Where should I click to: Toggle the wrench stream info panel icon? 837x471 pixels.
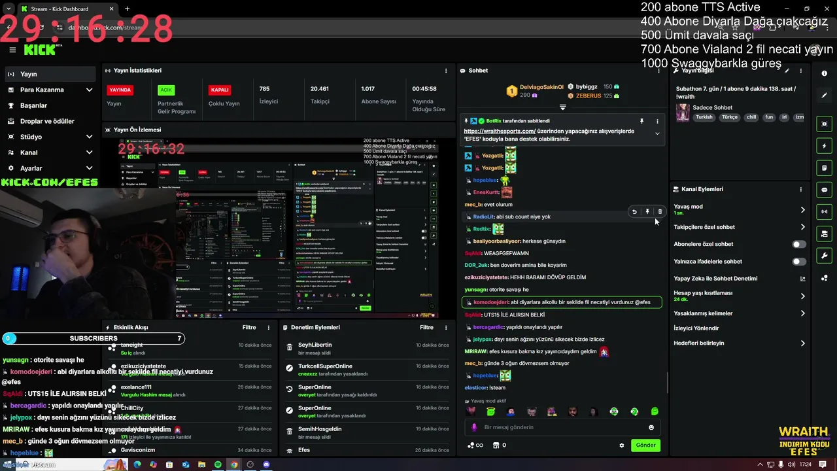click(x=825, y=256)
